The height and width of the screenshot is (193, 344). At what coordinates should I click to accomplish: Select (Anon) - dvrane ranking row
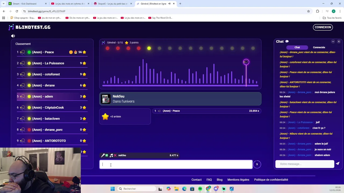[52, 85]
